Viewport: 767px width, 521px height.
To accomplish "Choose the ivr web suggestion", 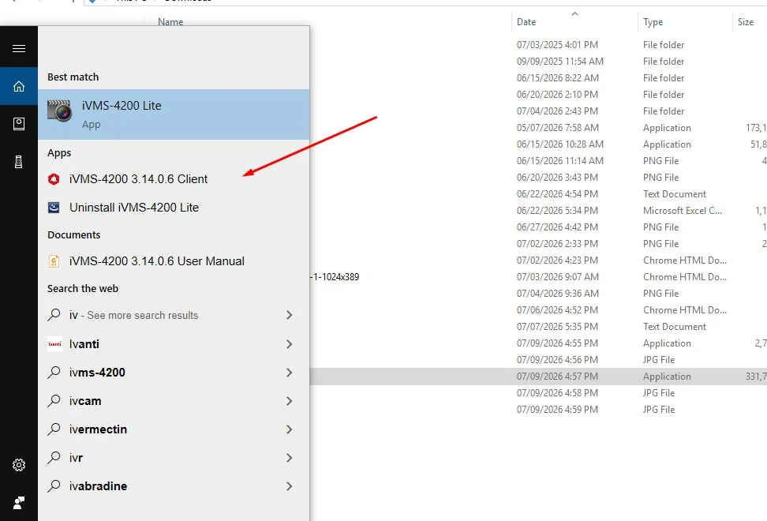I will [x=174, y=457].
